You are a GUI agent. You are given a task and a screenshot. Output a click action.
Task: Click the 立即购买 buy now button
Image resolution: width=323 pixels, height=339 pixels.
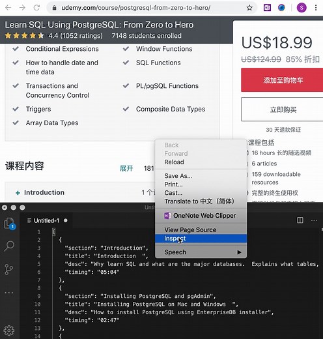282,110
